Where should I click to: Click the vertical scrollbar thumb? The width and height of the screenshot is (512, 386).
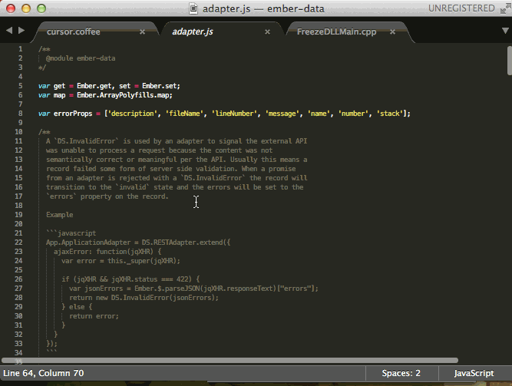point(510,61)
